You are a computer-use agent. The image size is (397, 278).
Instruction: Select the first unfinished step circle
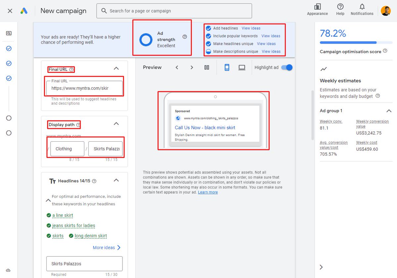(9, 118)
